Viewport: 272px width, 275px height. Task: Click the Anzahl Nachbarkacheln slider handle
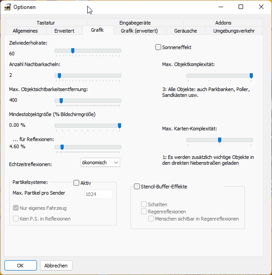pos(59,75)
